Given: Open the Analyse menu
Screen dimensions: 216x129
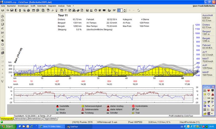Looking at the screenshot, I should pyautogui.click(x=61, y=6).
